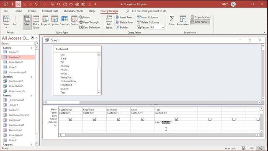Click the account profile icon
The image size is (268, 151).
pyautogui.click(x=233, y=4)
